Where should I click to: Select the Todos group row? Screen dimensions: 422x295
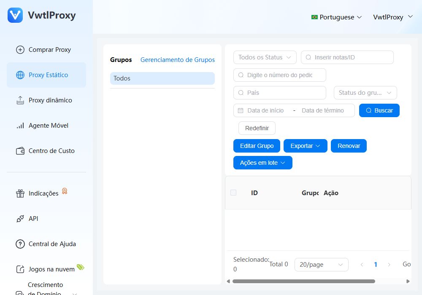click(162, 78)
